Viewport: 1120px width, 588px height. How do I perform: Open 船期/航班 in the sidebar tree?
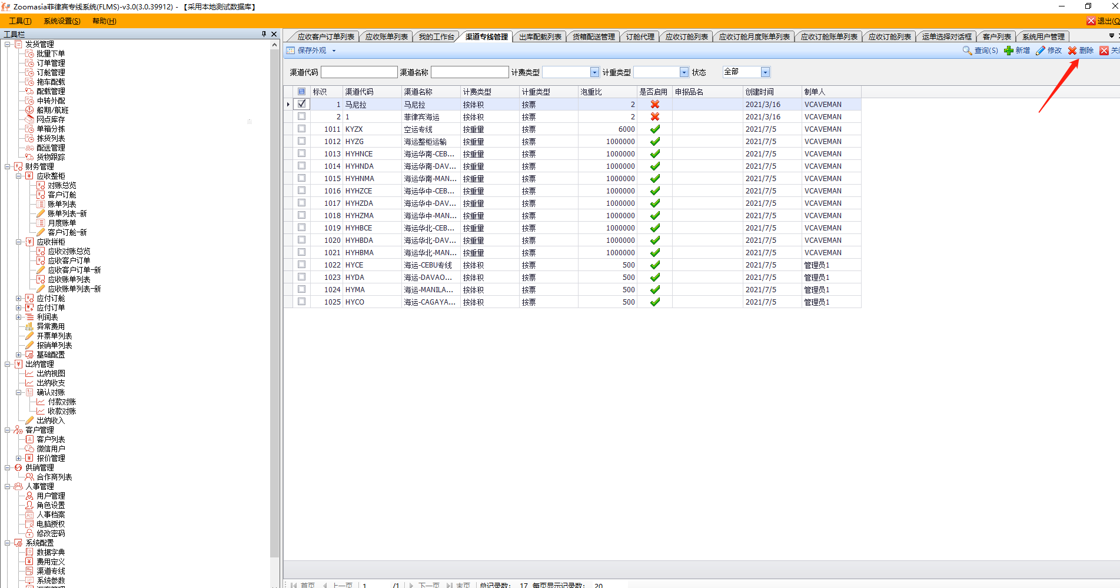click(52, 110)
